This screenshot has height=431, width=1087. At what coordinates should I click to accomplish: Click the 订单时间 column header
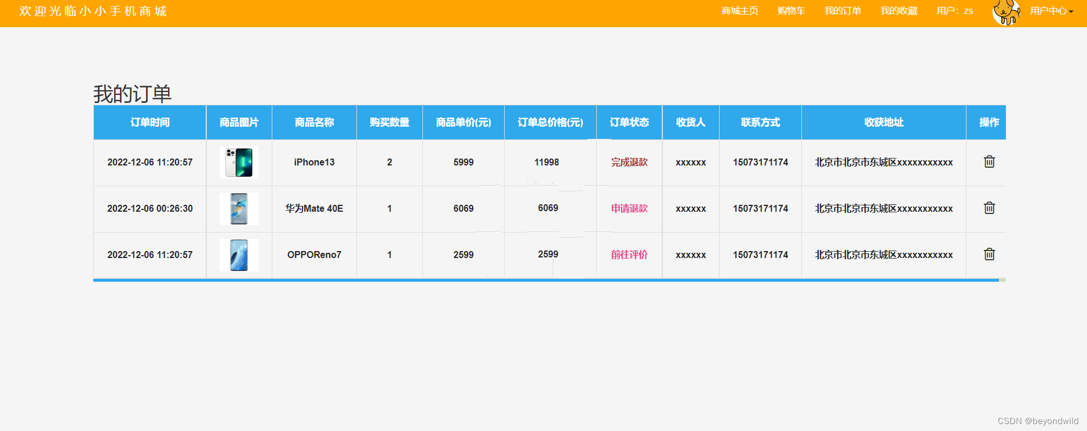(x=150, y=123)
